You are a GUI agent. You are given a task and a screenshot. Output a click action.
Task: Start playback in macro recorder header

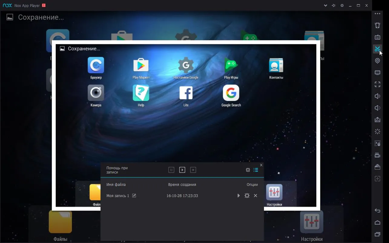pyautogui.click(x=182, y=170)
